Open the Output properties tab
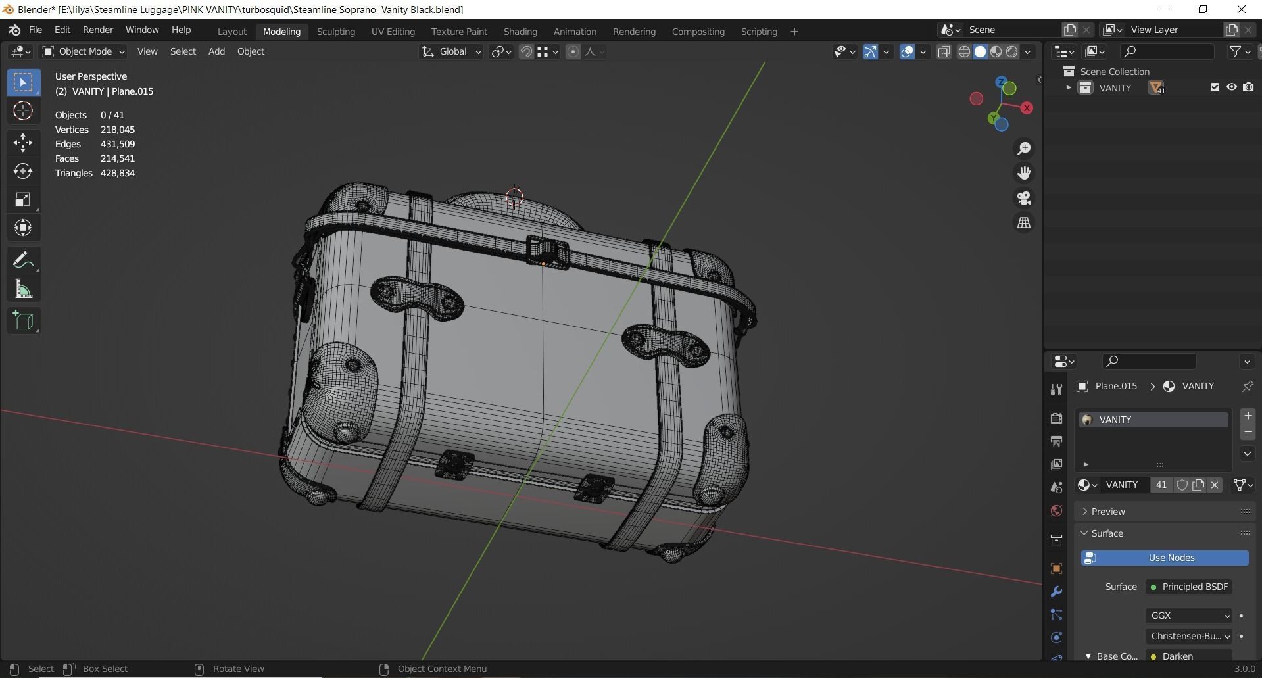1262x678 pixels. point(1056,441)
